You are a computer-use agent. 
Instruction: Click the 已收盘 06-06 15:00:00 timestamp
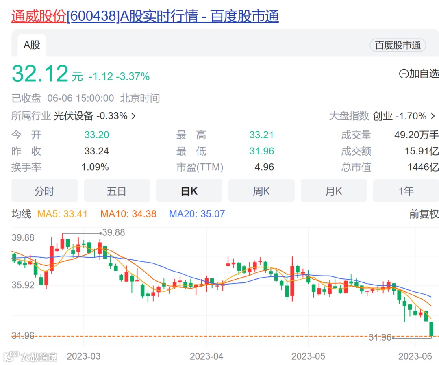[x=86, y=98]
